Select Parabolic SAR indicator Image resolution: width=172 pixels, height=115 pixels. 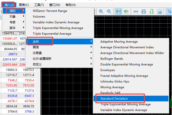(110, 93)
